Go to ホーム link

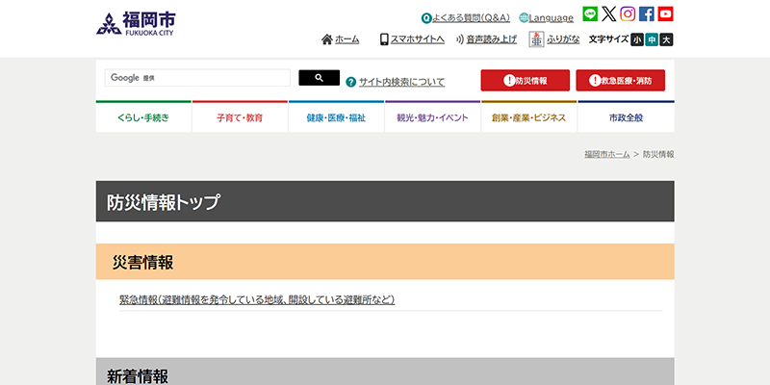[347, 39]
